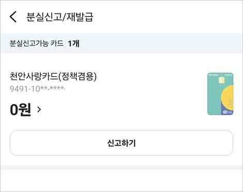Click the yellow circle on the card image

point(227,98)
